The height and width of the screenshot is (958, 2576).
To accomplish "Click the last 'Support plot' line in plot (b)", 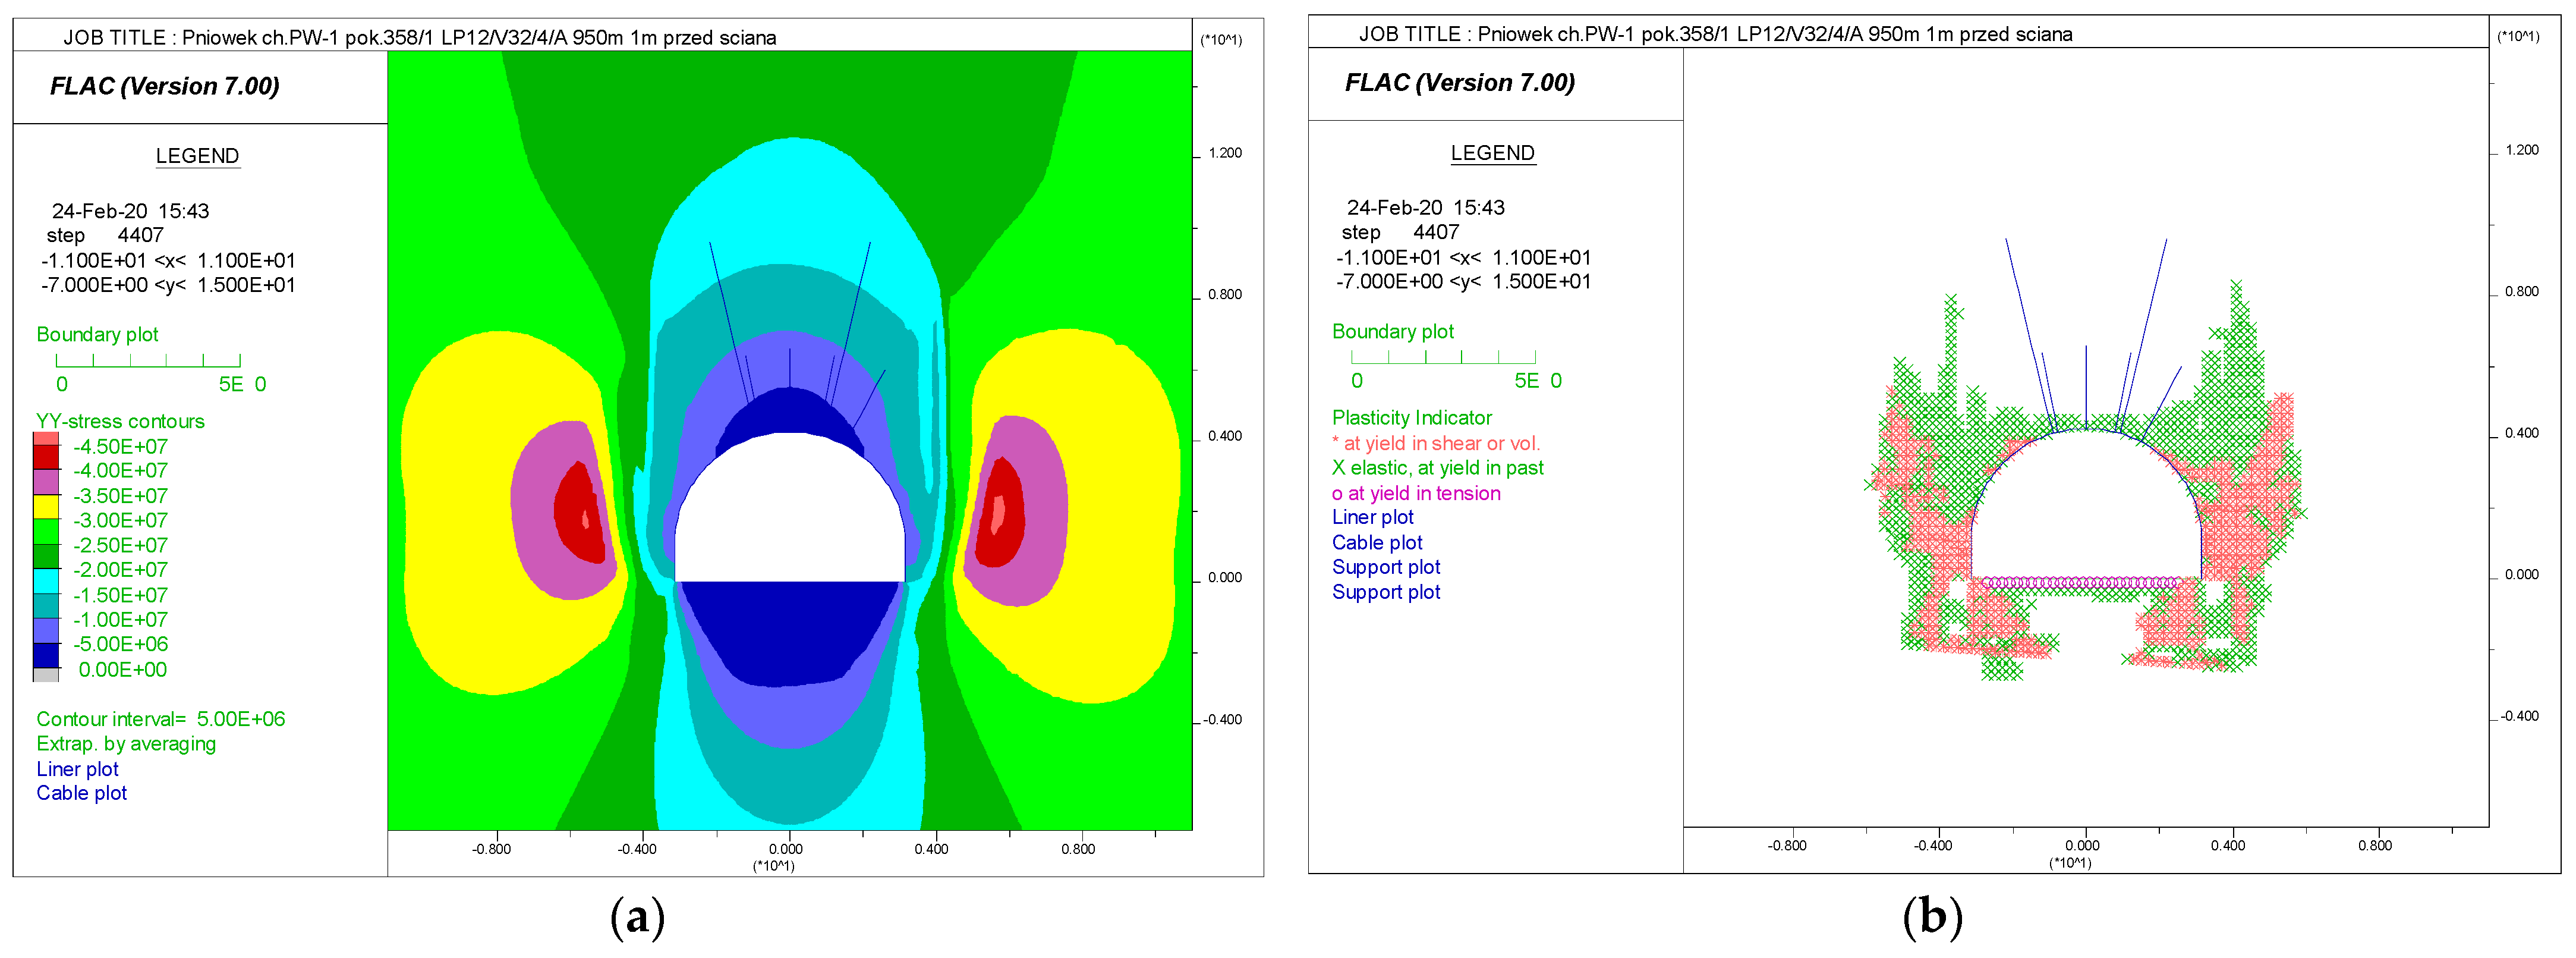I will tap(1386, 592).
